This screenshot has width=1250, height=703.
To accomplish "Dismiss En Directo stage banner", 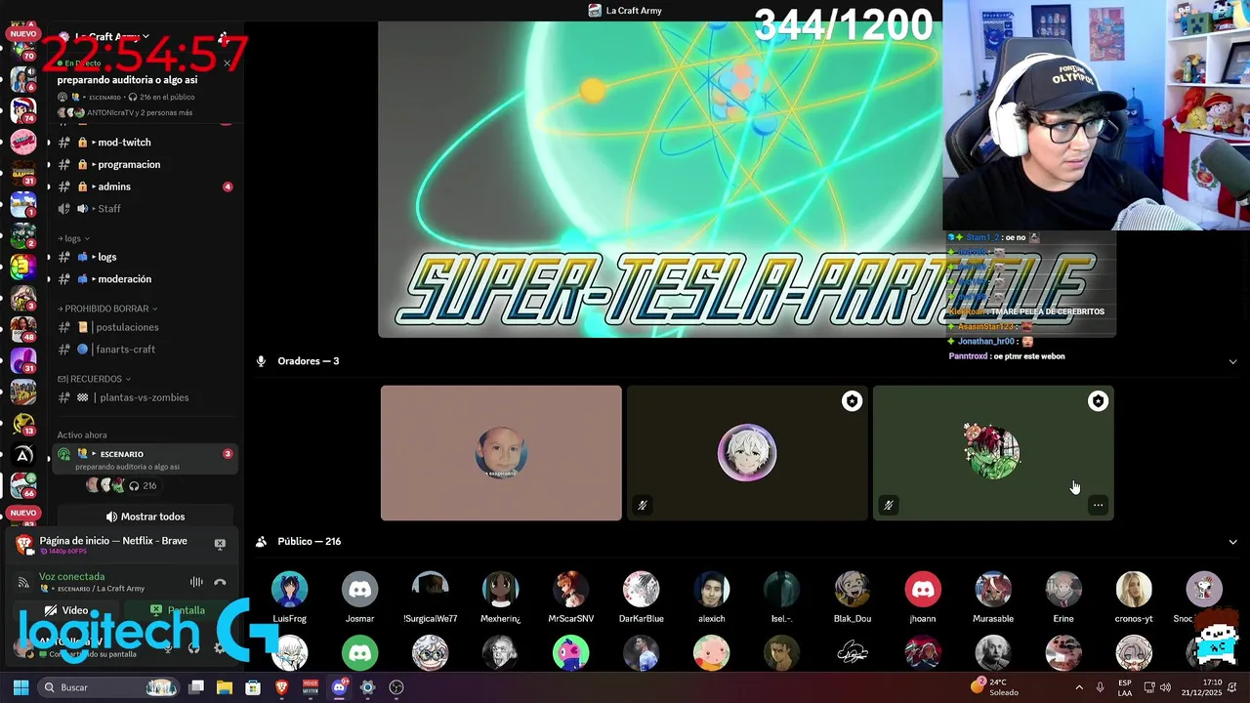I will (227, 63).
